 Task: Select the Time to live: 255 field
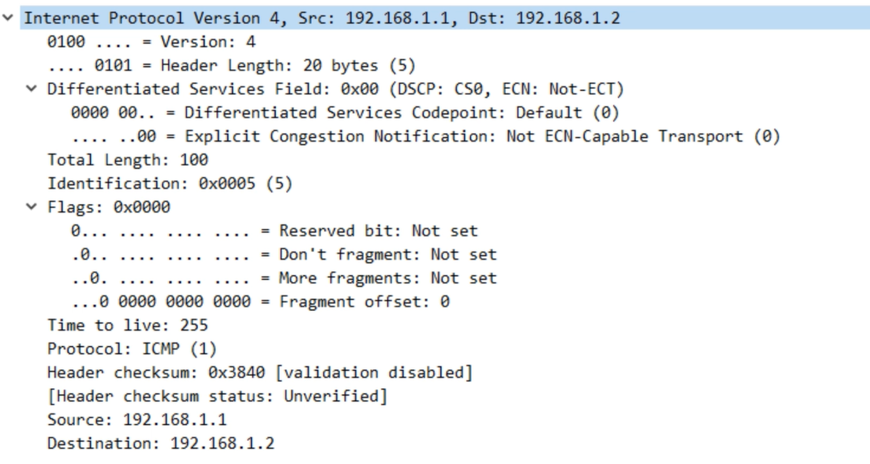128,325
